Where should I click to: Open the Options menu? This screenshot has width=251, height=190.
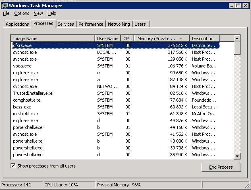[22, 13]
